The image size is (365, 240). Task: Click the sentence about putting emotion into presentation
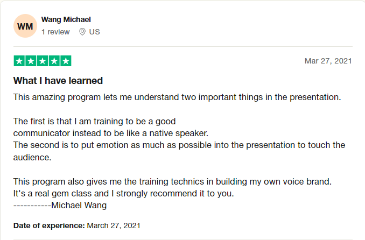click(179, 145)
